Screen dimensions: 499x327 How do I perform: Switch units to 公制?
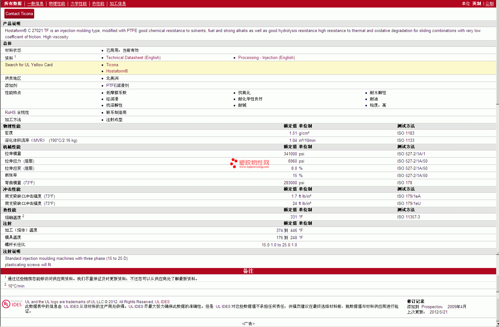[x=490, y=4]
